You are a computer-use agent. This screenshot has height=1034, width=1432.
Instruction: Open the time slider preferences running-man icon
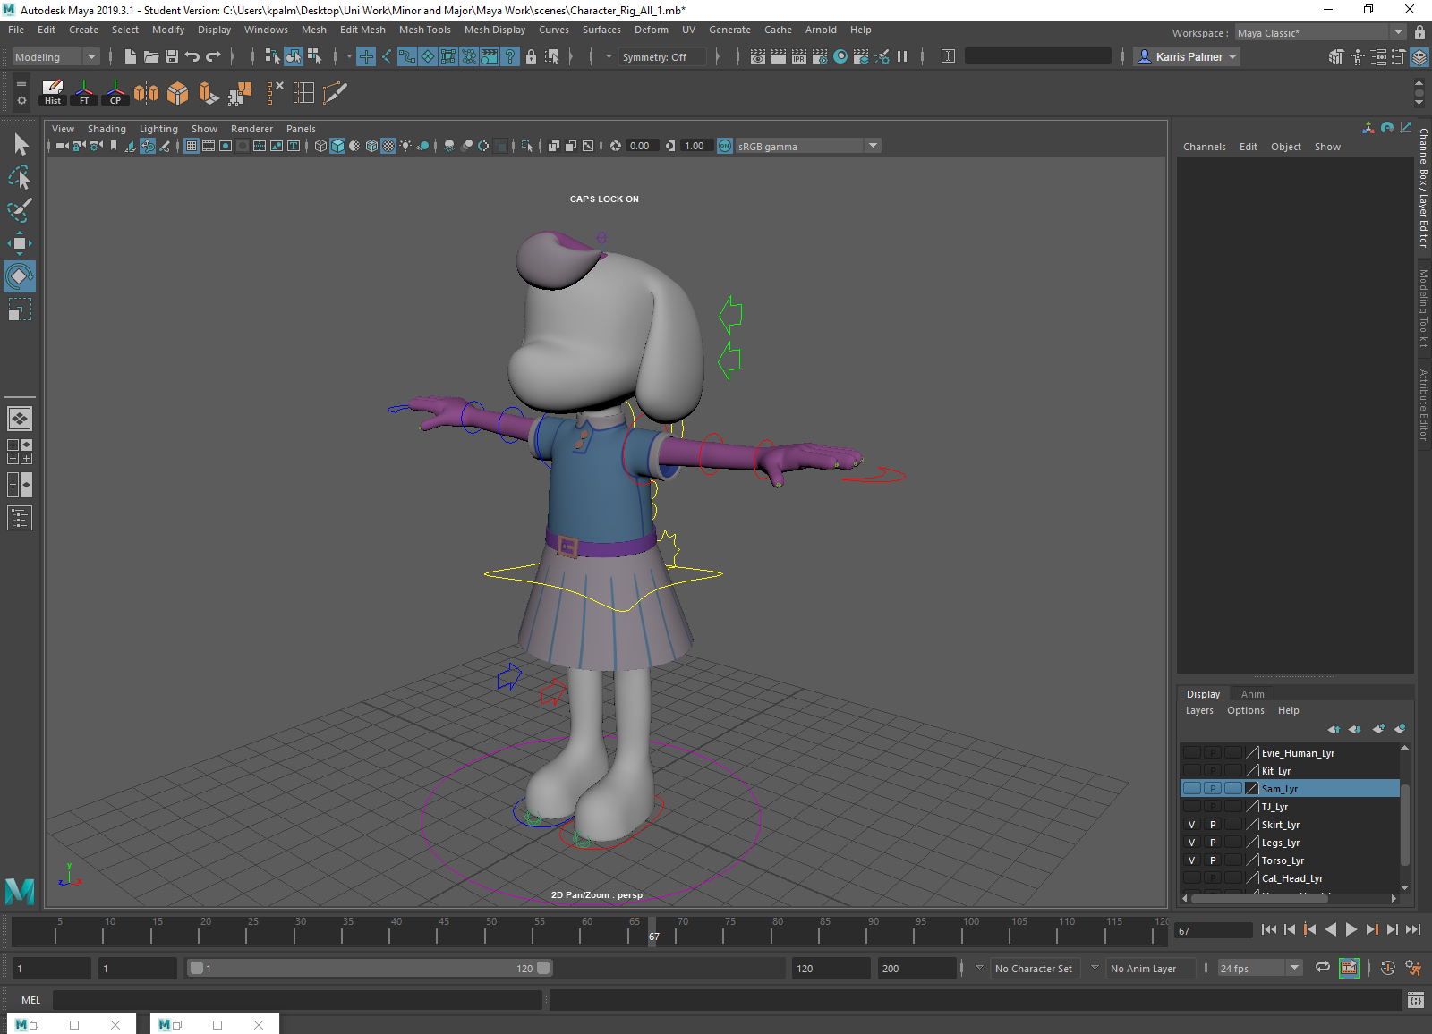click(1414, 968)
